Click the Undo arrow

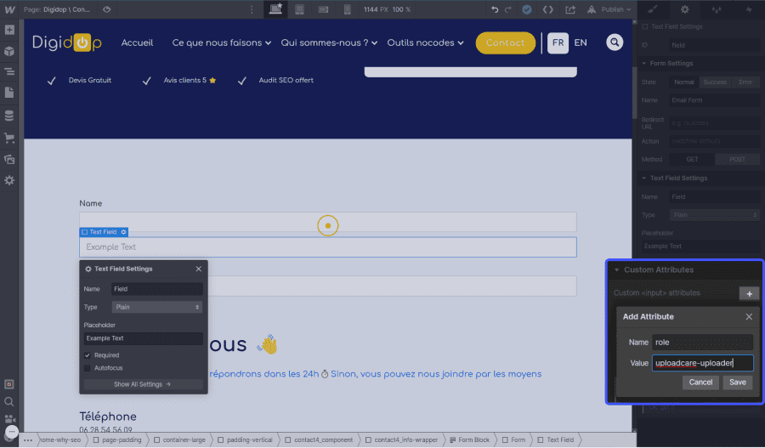point(495,9)
